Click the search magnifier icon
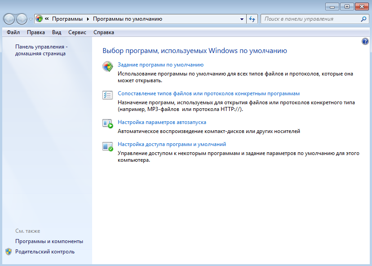 (x=363, y=19)
